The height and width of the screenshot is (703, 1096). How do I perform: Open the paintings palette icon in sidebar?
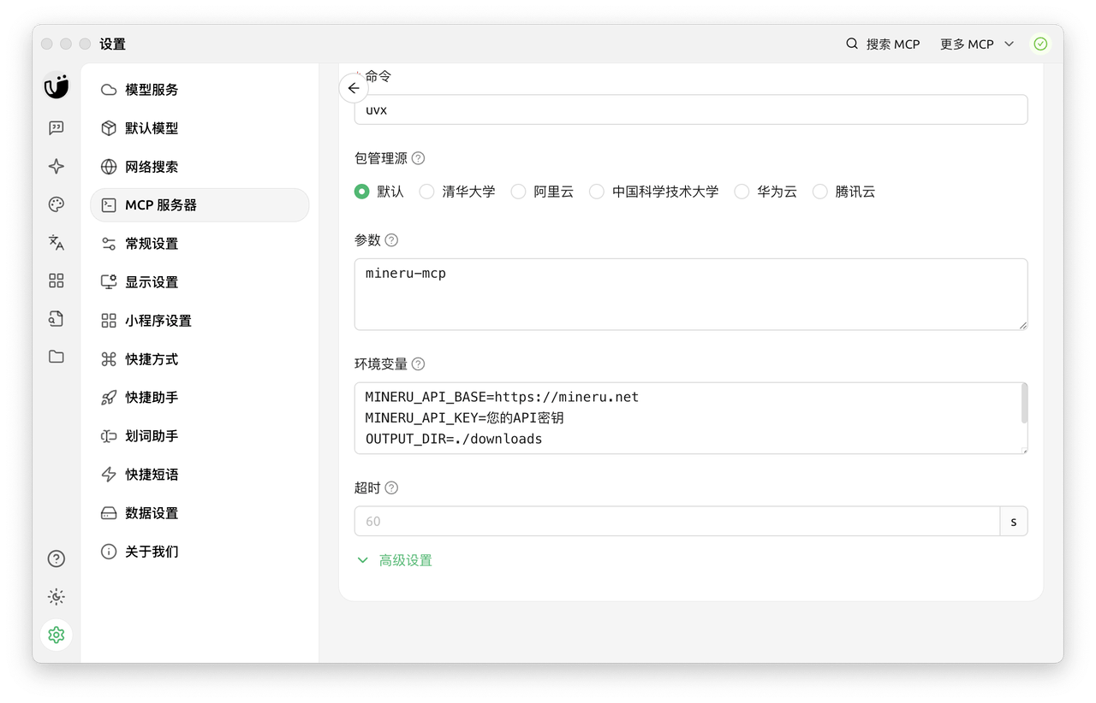click(57, 204)
